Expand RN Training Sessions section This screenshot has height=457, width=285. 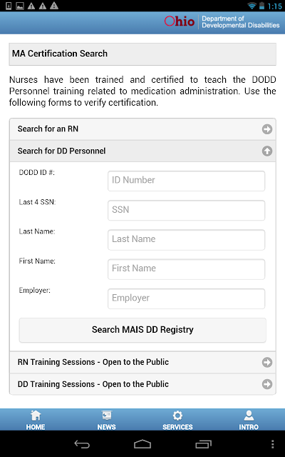coord(142,362)
